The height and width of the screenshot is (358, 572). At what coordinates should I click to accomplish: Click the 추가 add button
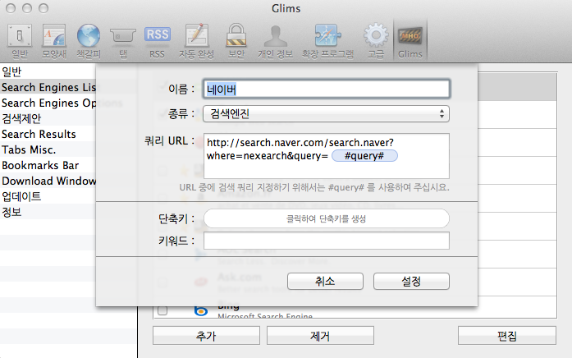click(x=206, y=336)
